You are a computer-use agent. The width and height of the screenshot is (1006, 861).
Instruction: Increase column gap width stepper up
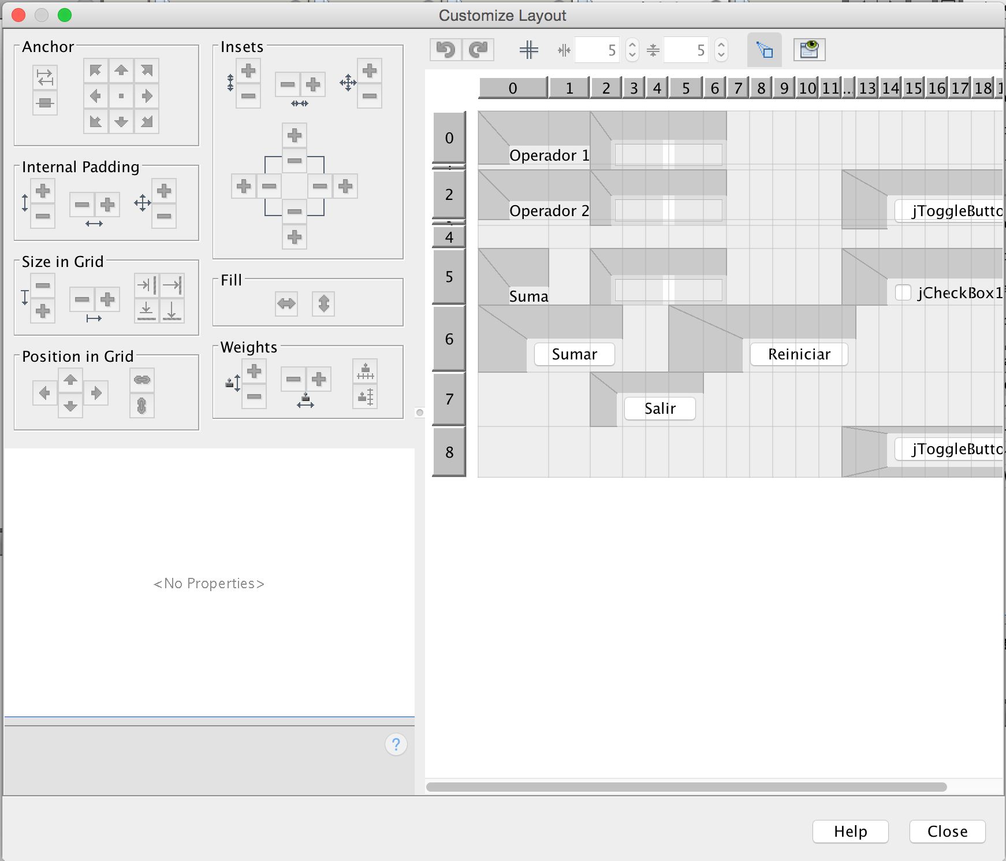tap(632, 45)
